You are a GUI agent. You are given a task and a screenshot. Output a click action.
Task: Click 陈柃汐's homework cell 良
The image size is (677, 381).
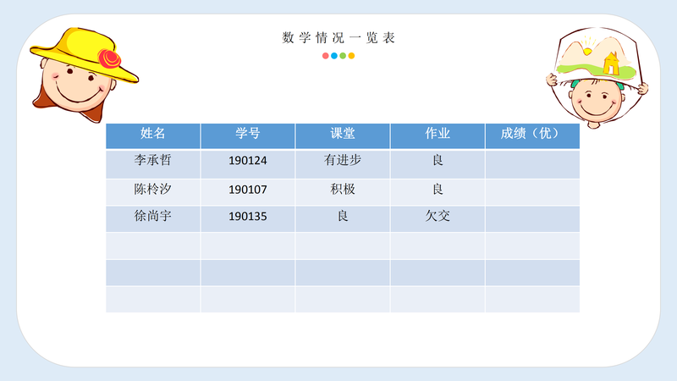coord(438,192)
